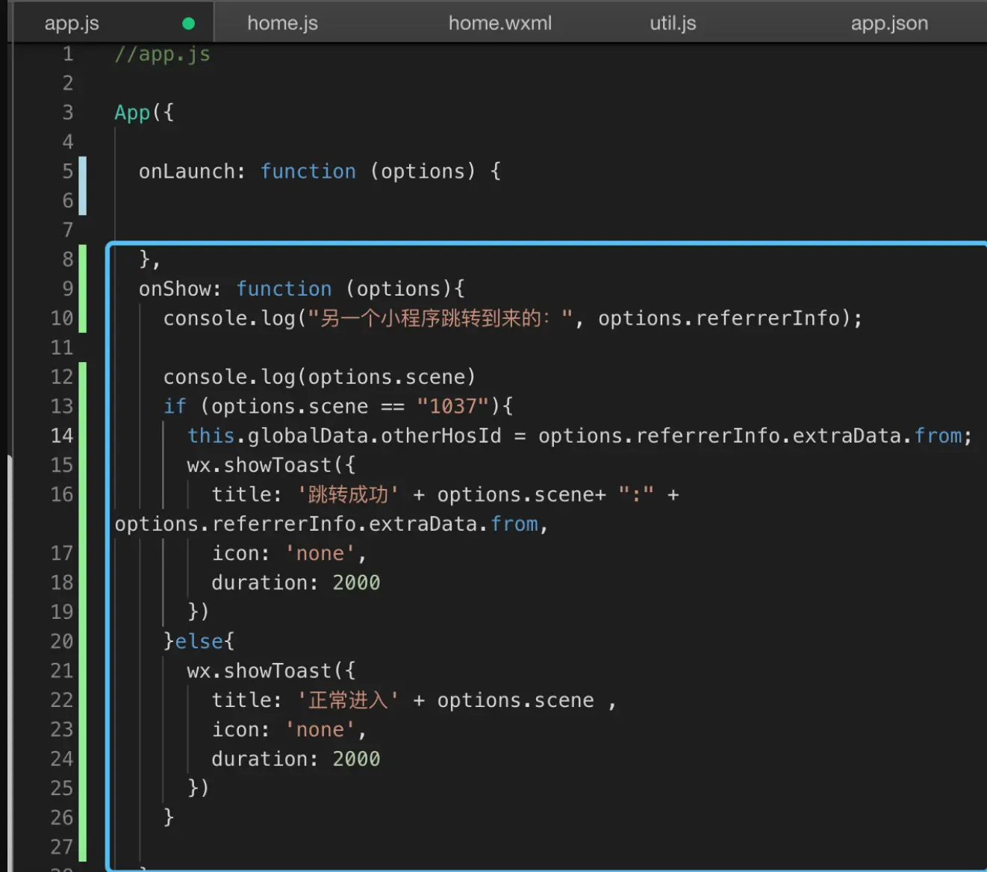Click the '跳转成功' string on line 16
This screenshot has width=987, height=872.
pyautogui.click(x=348, y=495)
